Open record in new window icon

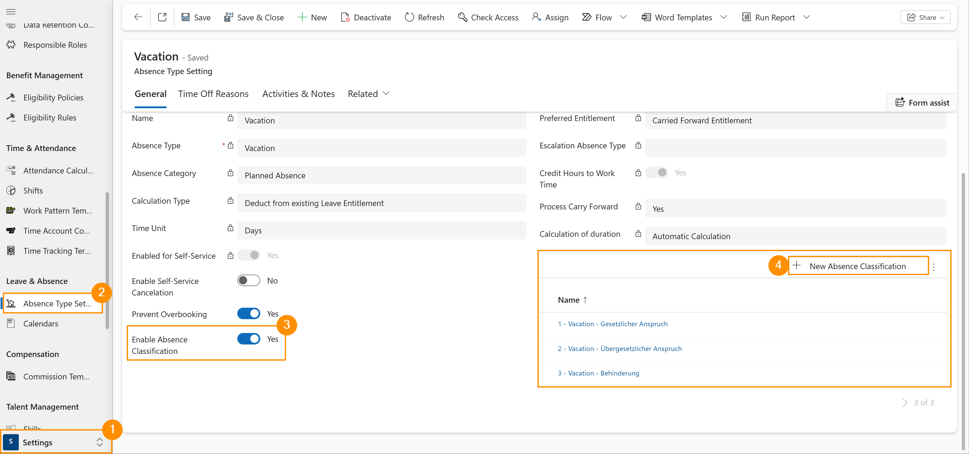point(162,17)
